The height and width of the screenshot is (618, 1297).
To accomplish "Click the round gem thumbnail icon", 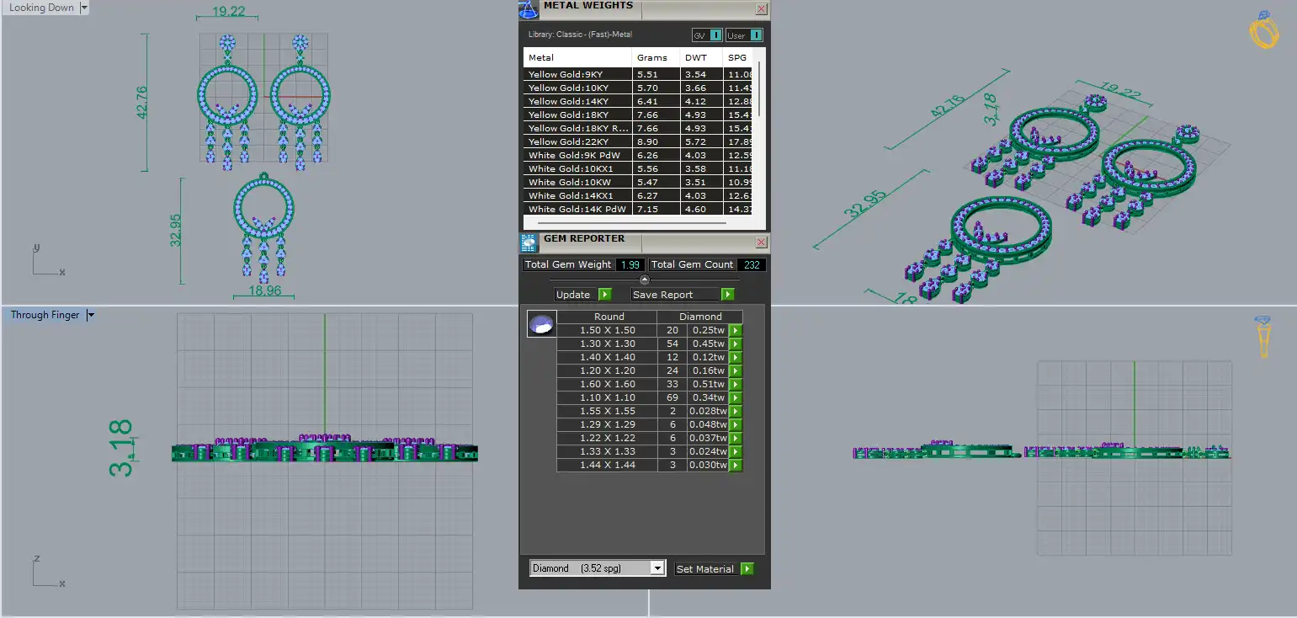I will (x=541, y=324).
